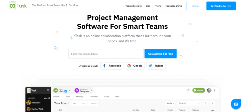This screenshot has height=112, width=244.
Task: Click Frank Lewis avatar
Action: coord(29,103)
